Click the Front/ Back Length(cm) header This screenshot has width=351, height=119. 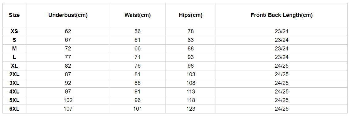click(x=282, y=15)
